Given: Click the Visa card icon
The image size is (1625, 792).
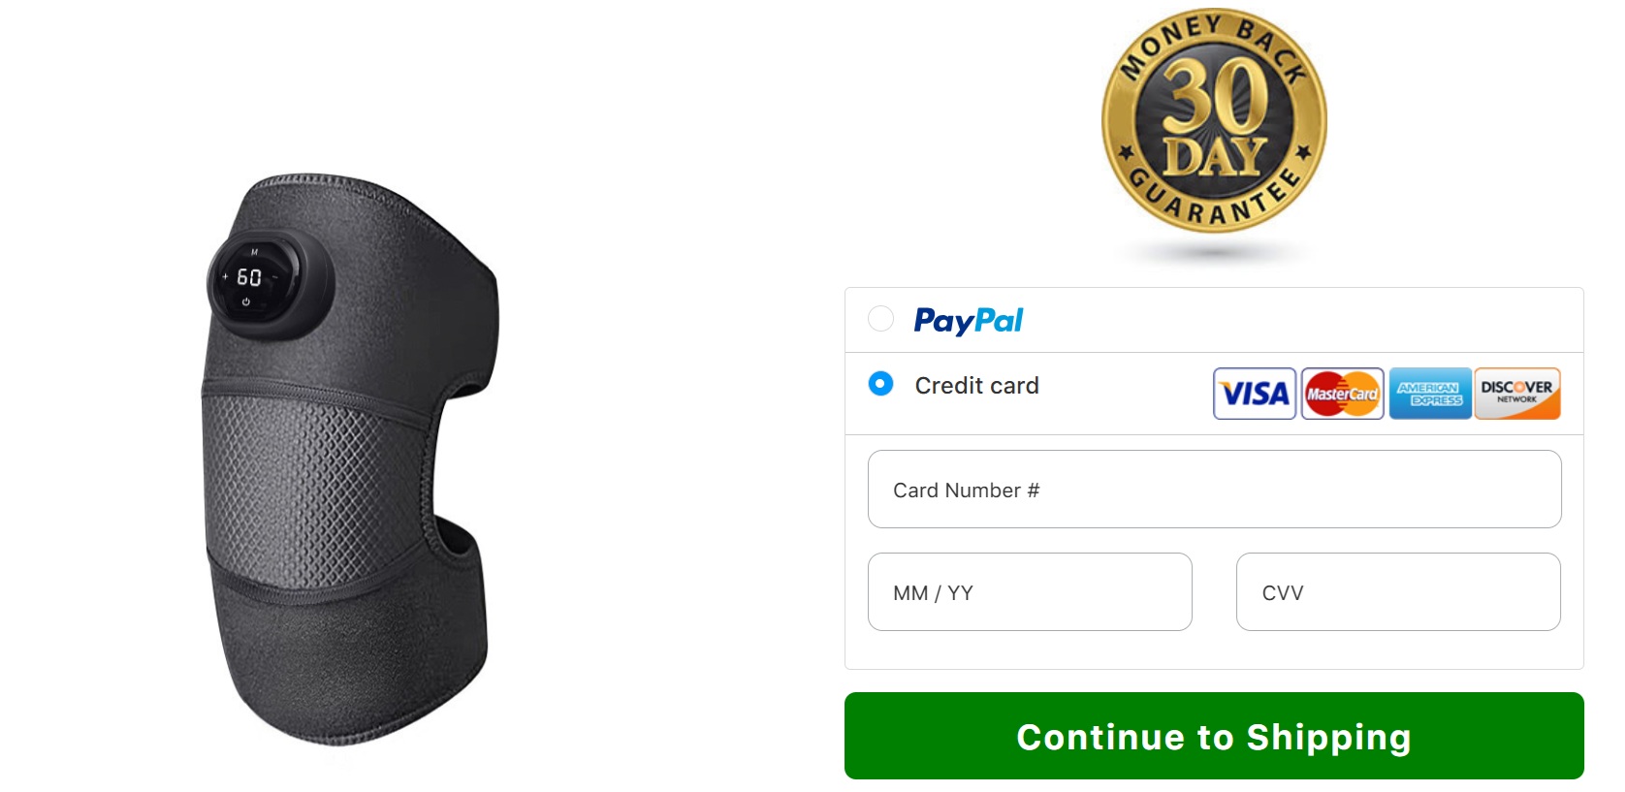Looking at the screenshot, I should tap(1255, 394).
